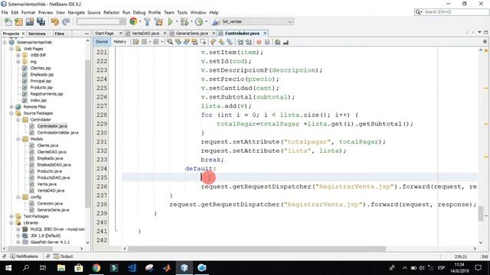Viewport: 490px width, 275px height.
Task: Click the New File toolbar icon
Action: pos(8,22)
